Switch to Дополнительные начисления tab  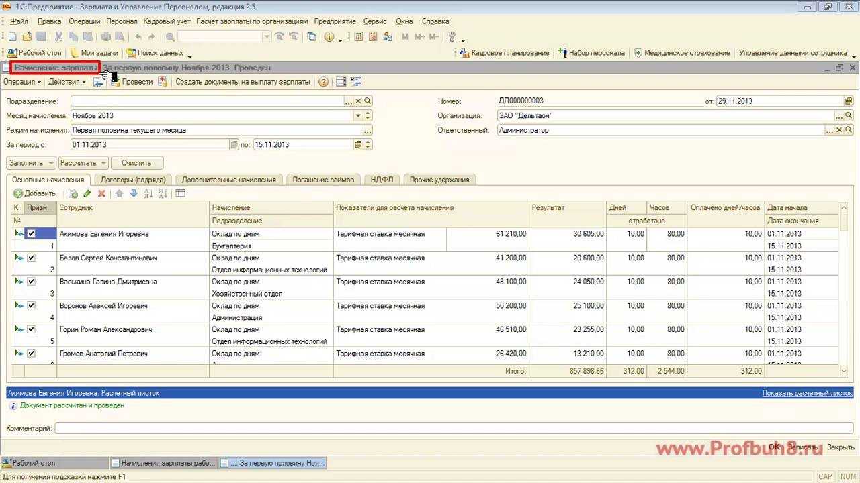point(228,180)
